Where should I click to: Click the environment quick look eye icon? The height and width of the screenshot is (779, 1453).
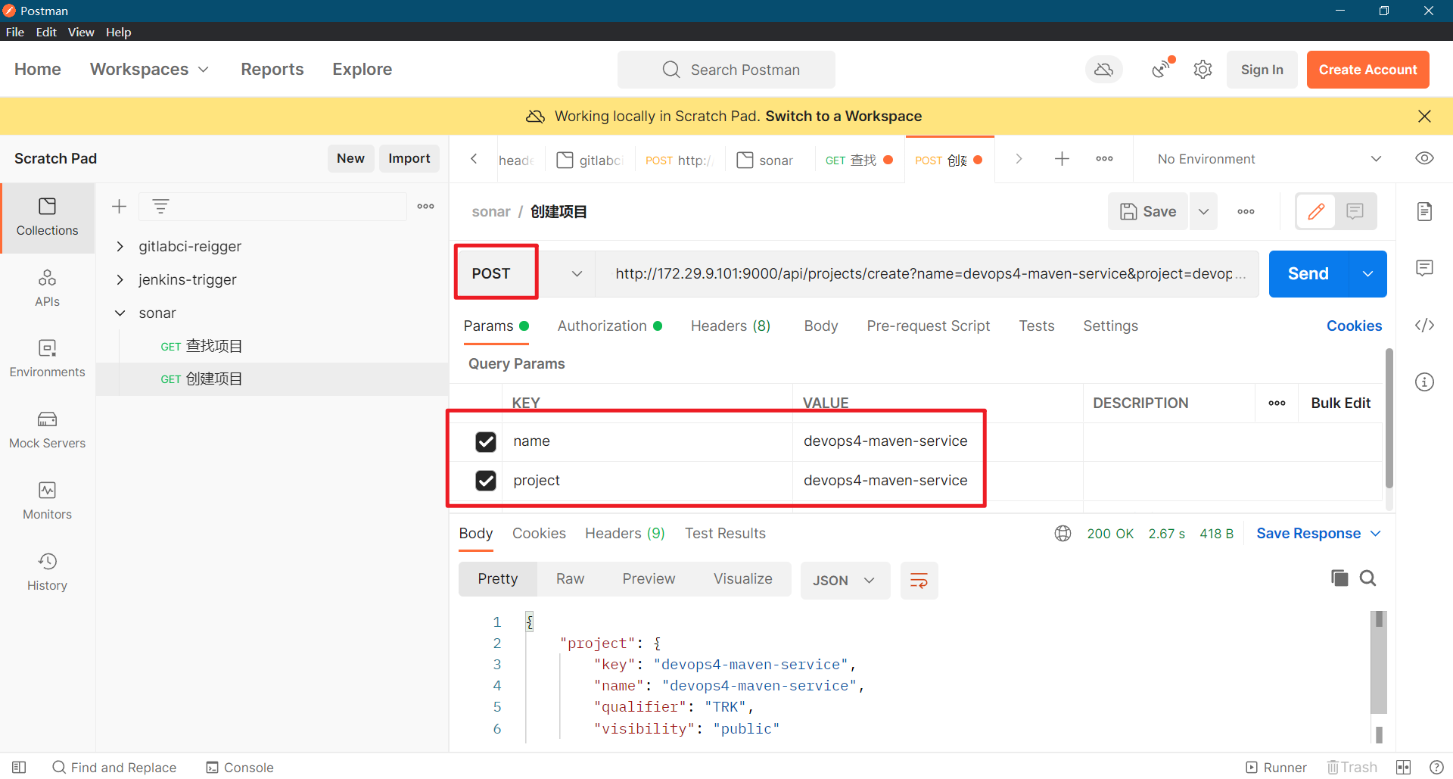coord(1424,158)
